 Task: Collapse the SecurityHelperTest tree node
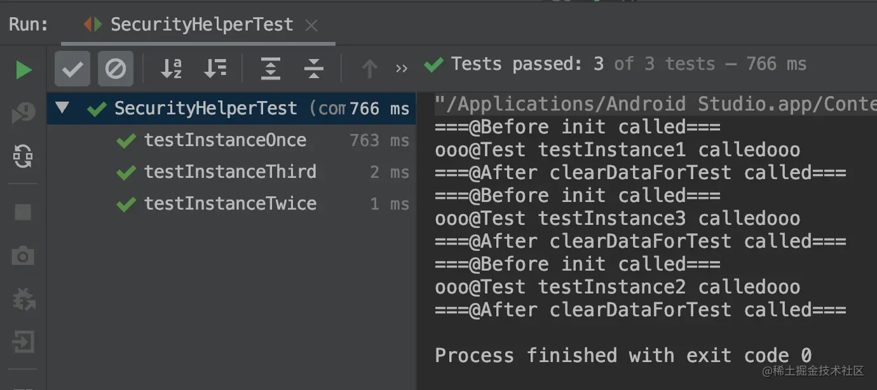pos(62,107)
